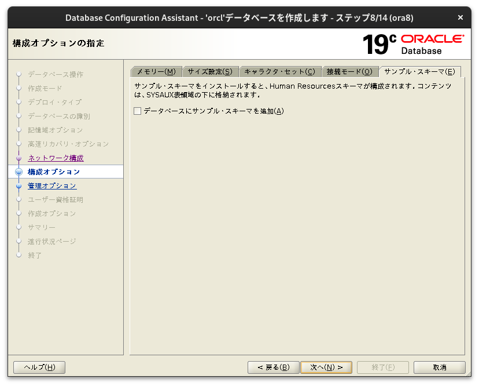Click the blue step dot beside 構成オプション

(x=19, y=172)
